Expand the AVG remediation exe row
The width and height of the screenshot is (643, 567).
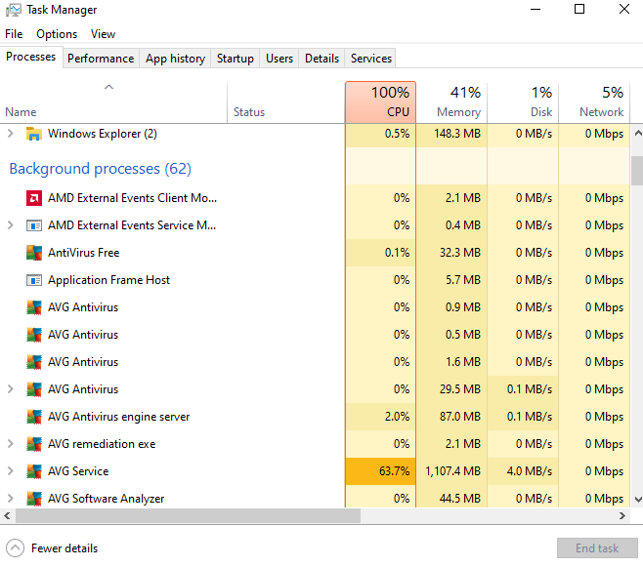[x=11, y=444]
